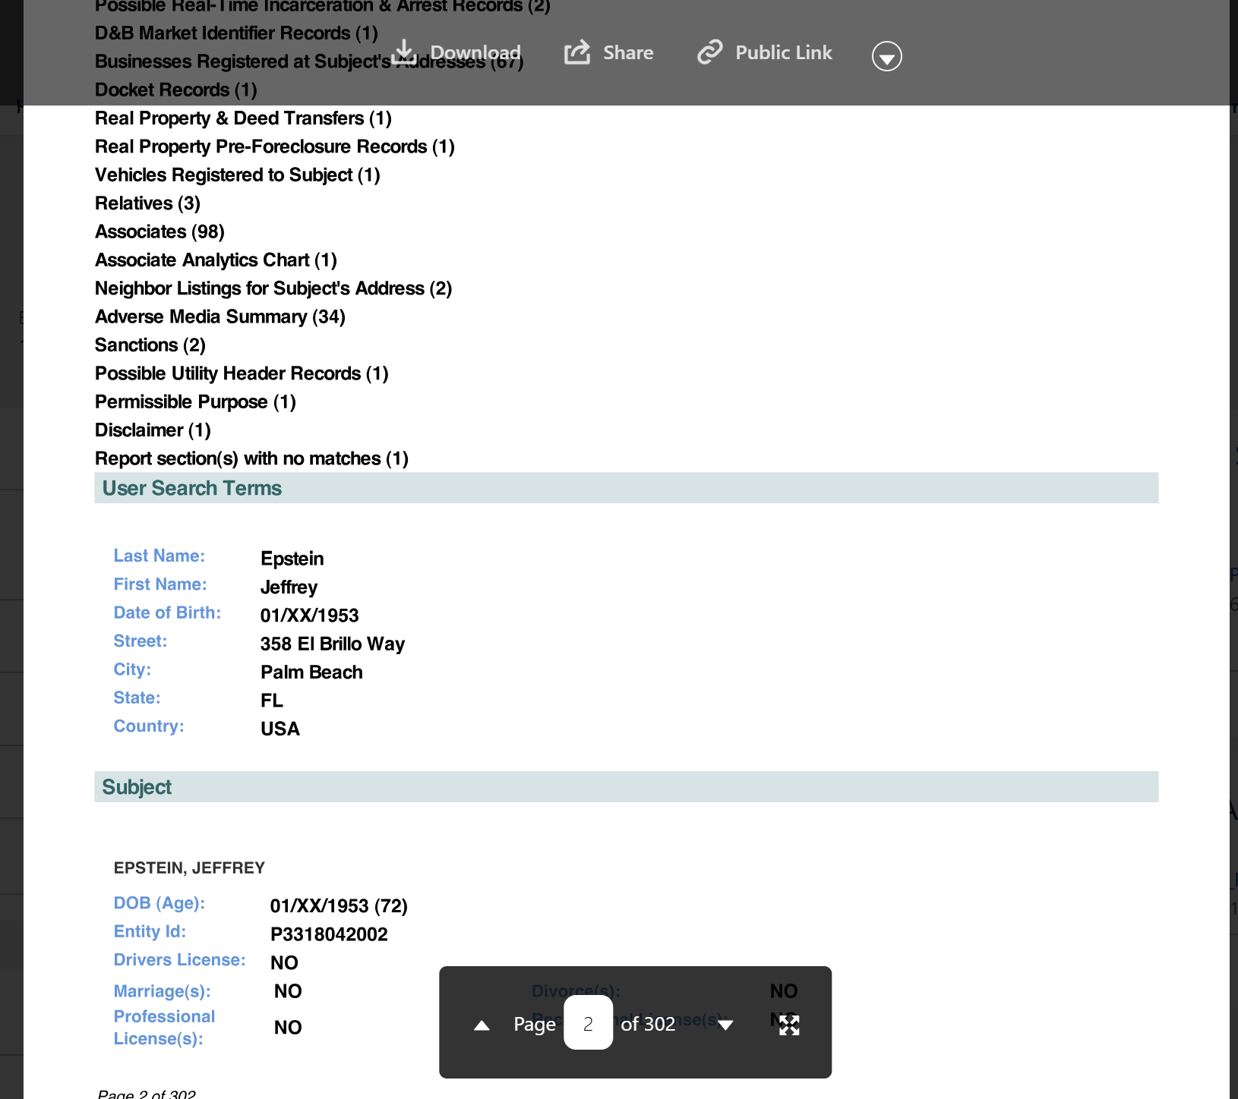Click the 'State:' label

137,698
